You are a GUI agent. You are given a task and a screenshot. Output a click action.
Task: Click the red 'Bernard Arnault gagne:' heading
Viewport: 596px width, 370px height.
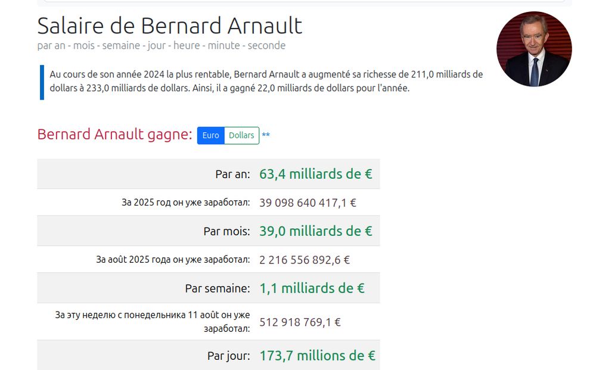(115, 135)
